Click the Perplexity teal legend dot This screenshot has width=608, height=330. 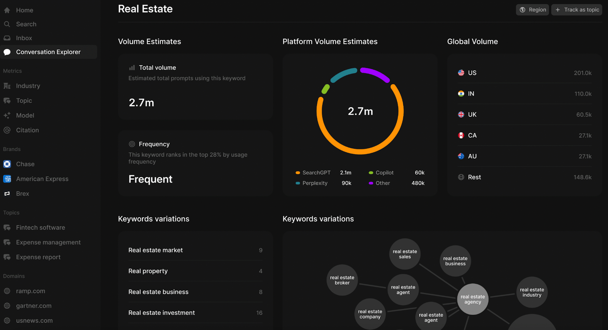(x=298, y=183)
